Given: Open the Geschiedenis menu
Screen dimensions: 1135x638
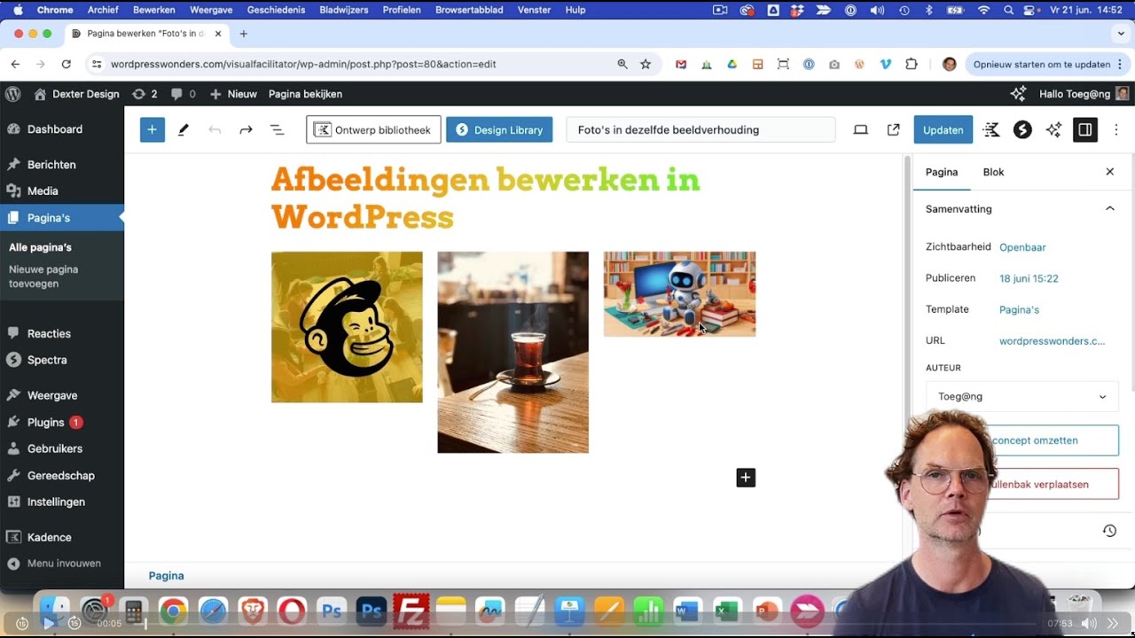Looking at the screenshot, I should tap(276, 10).
